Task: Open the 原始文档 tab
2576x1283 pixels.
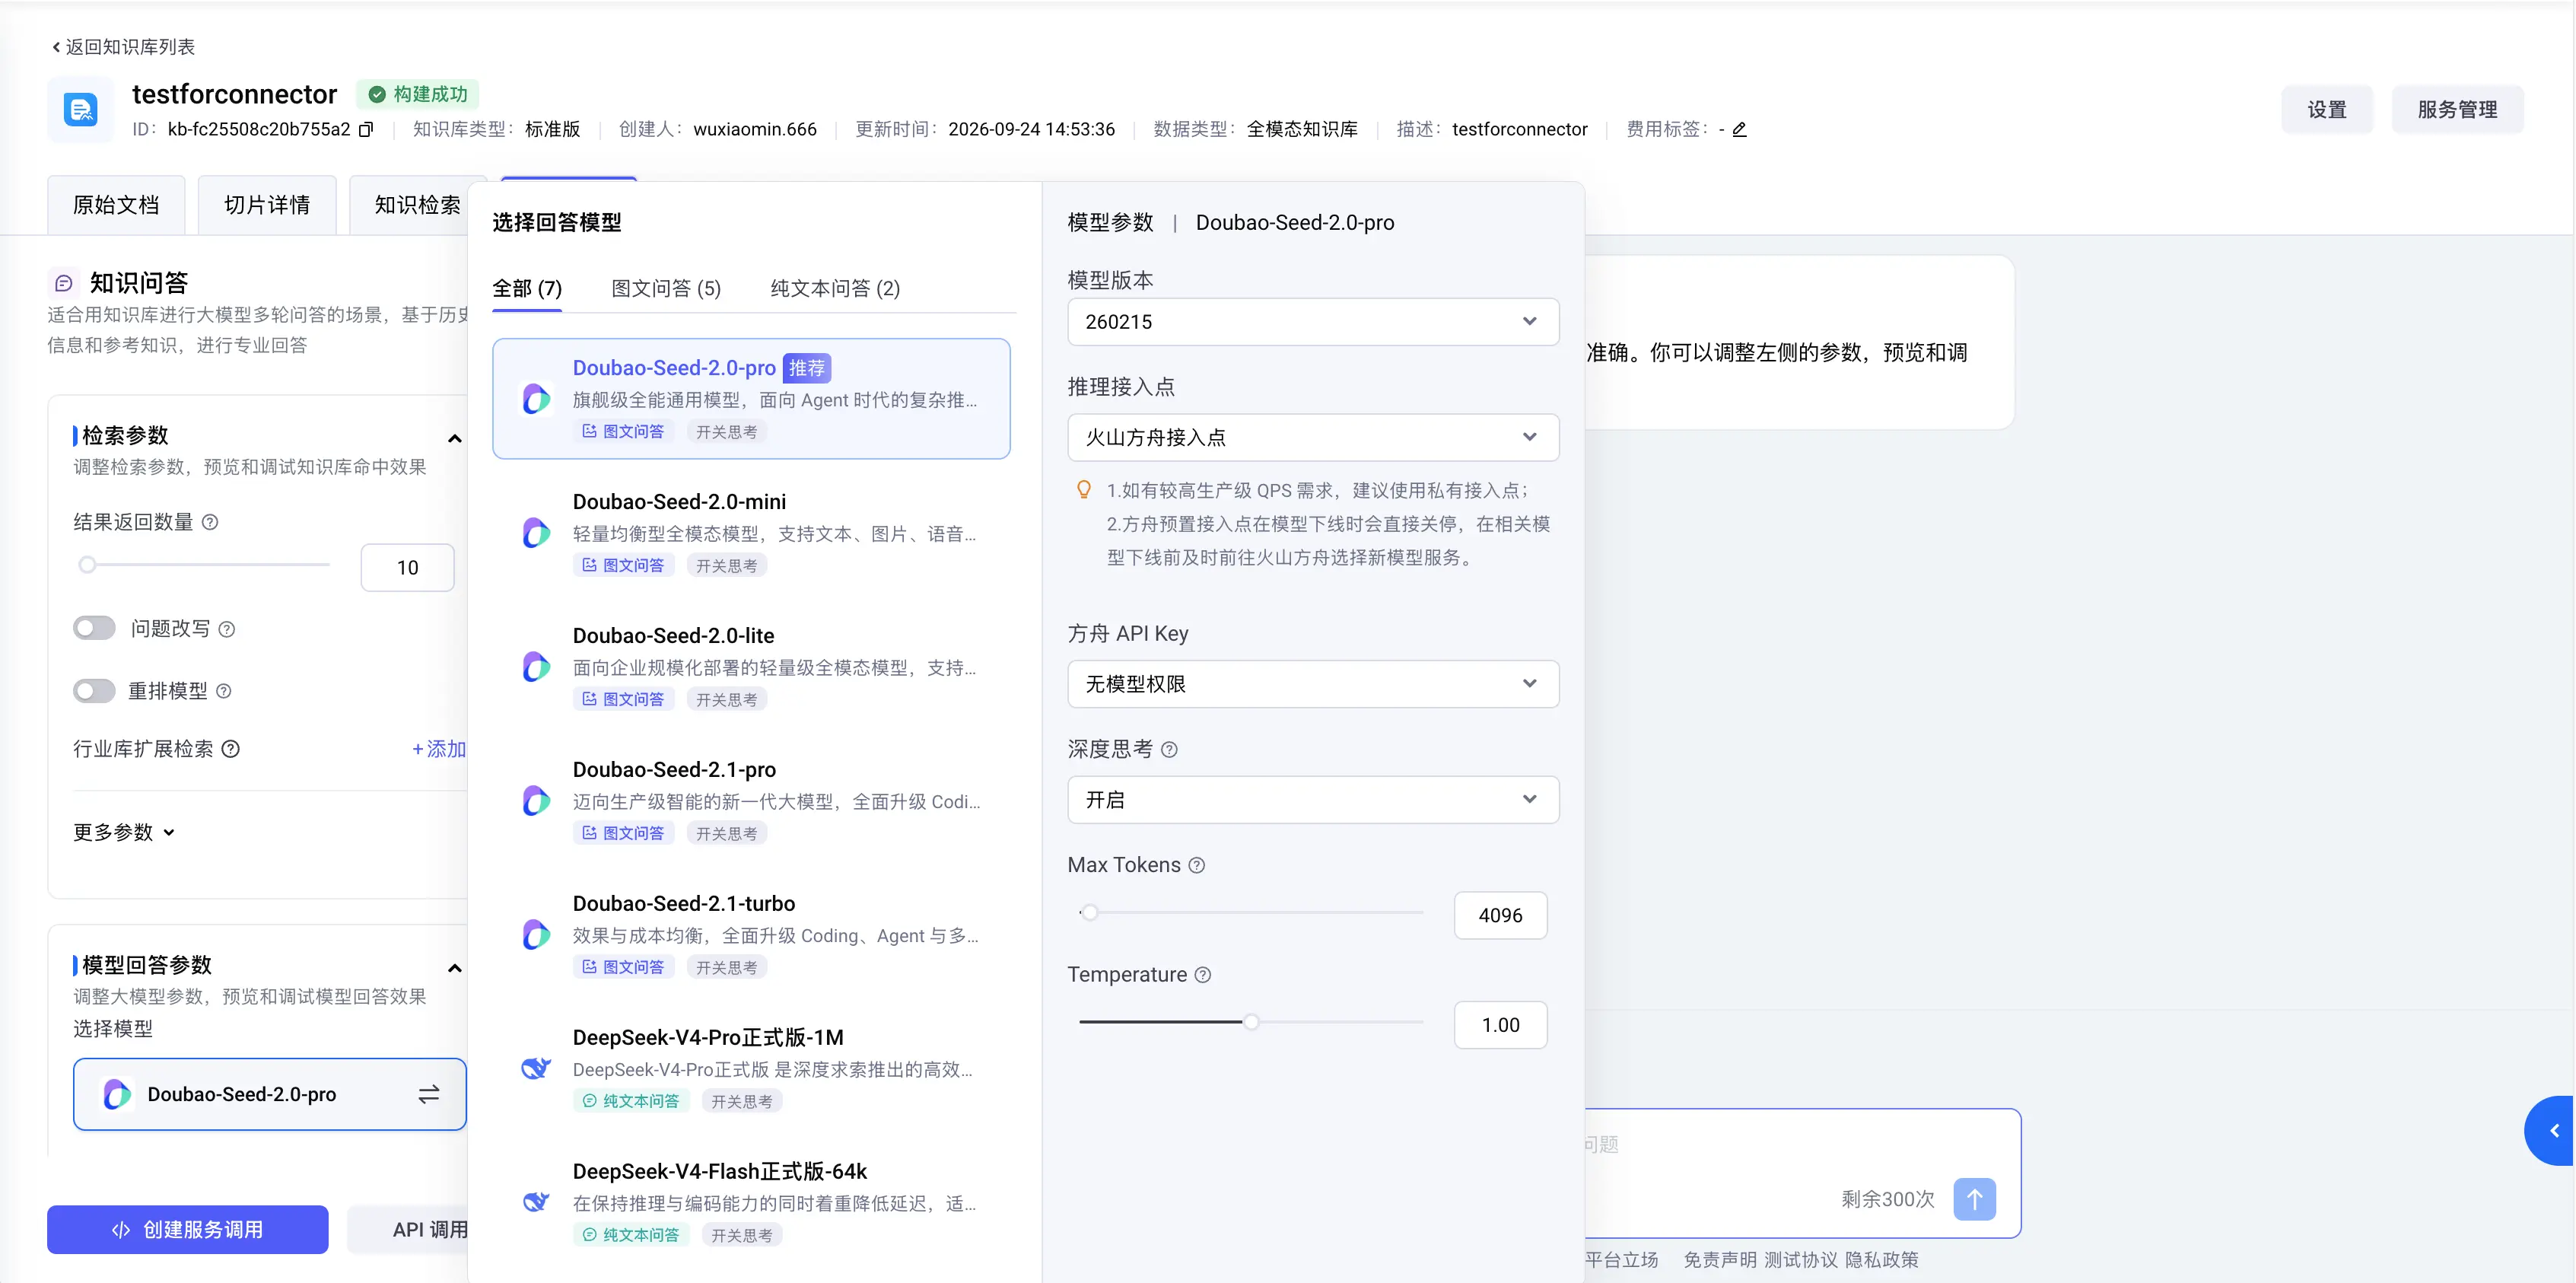Action: pos(116,205)
